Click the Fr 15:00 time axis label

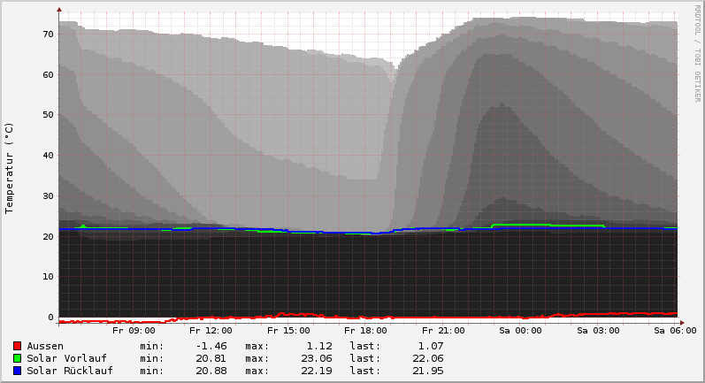(289, 331)
